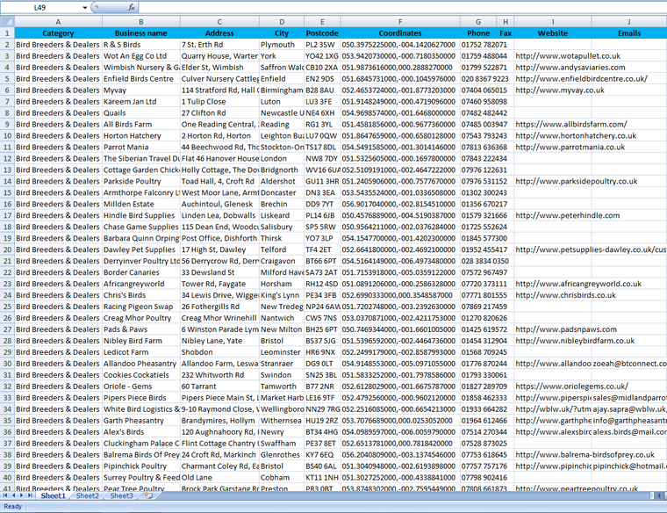667x513 pixels.
Task: Select row 9 header number
Action: [6, 125]
